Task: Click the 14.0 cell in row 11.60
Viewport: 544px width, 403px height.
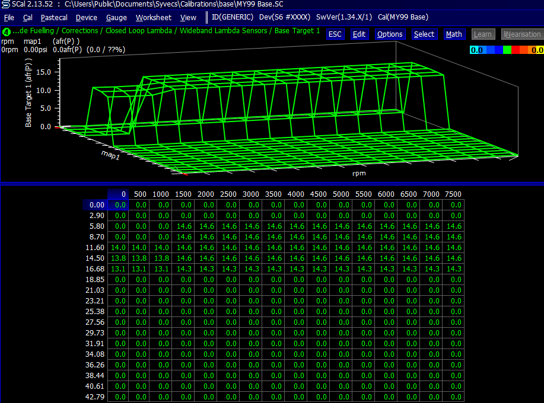Action: tap(119, 248)
